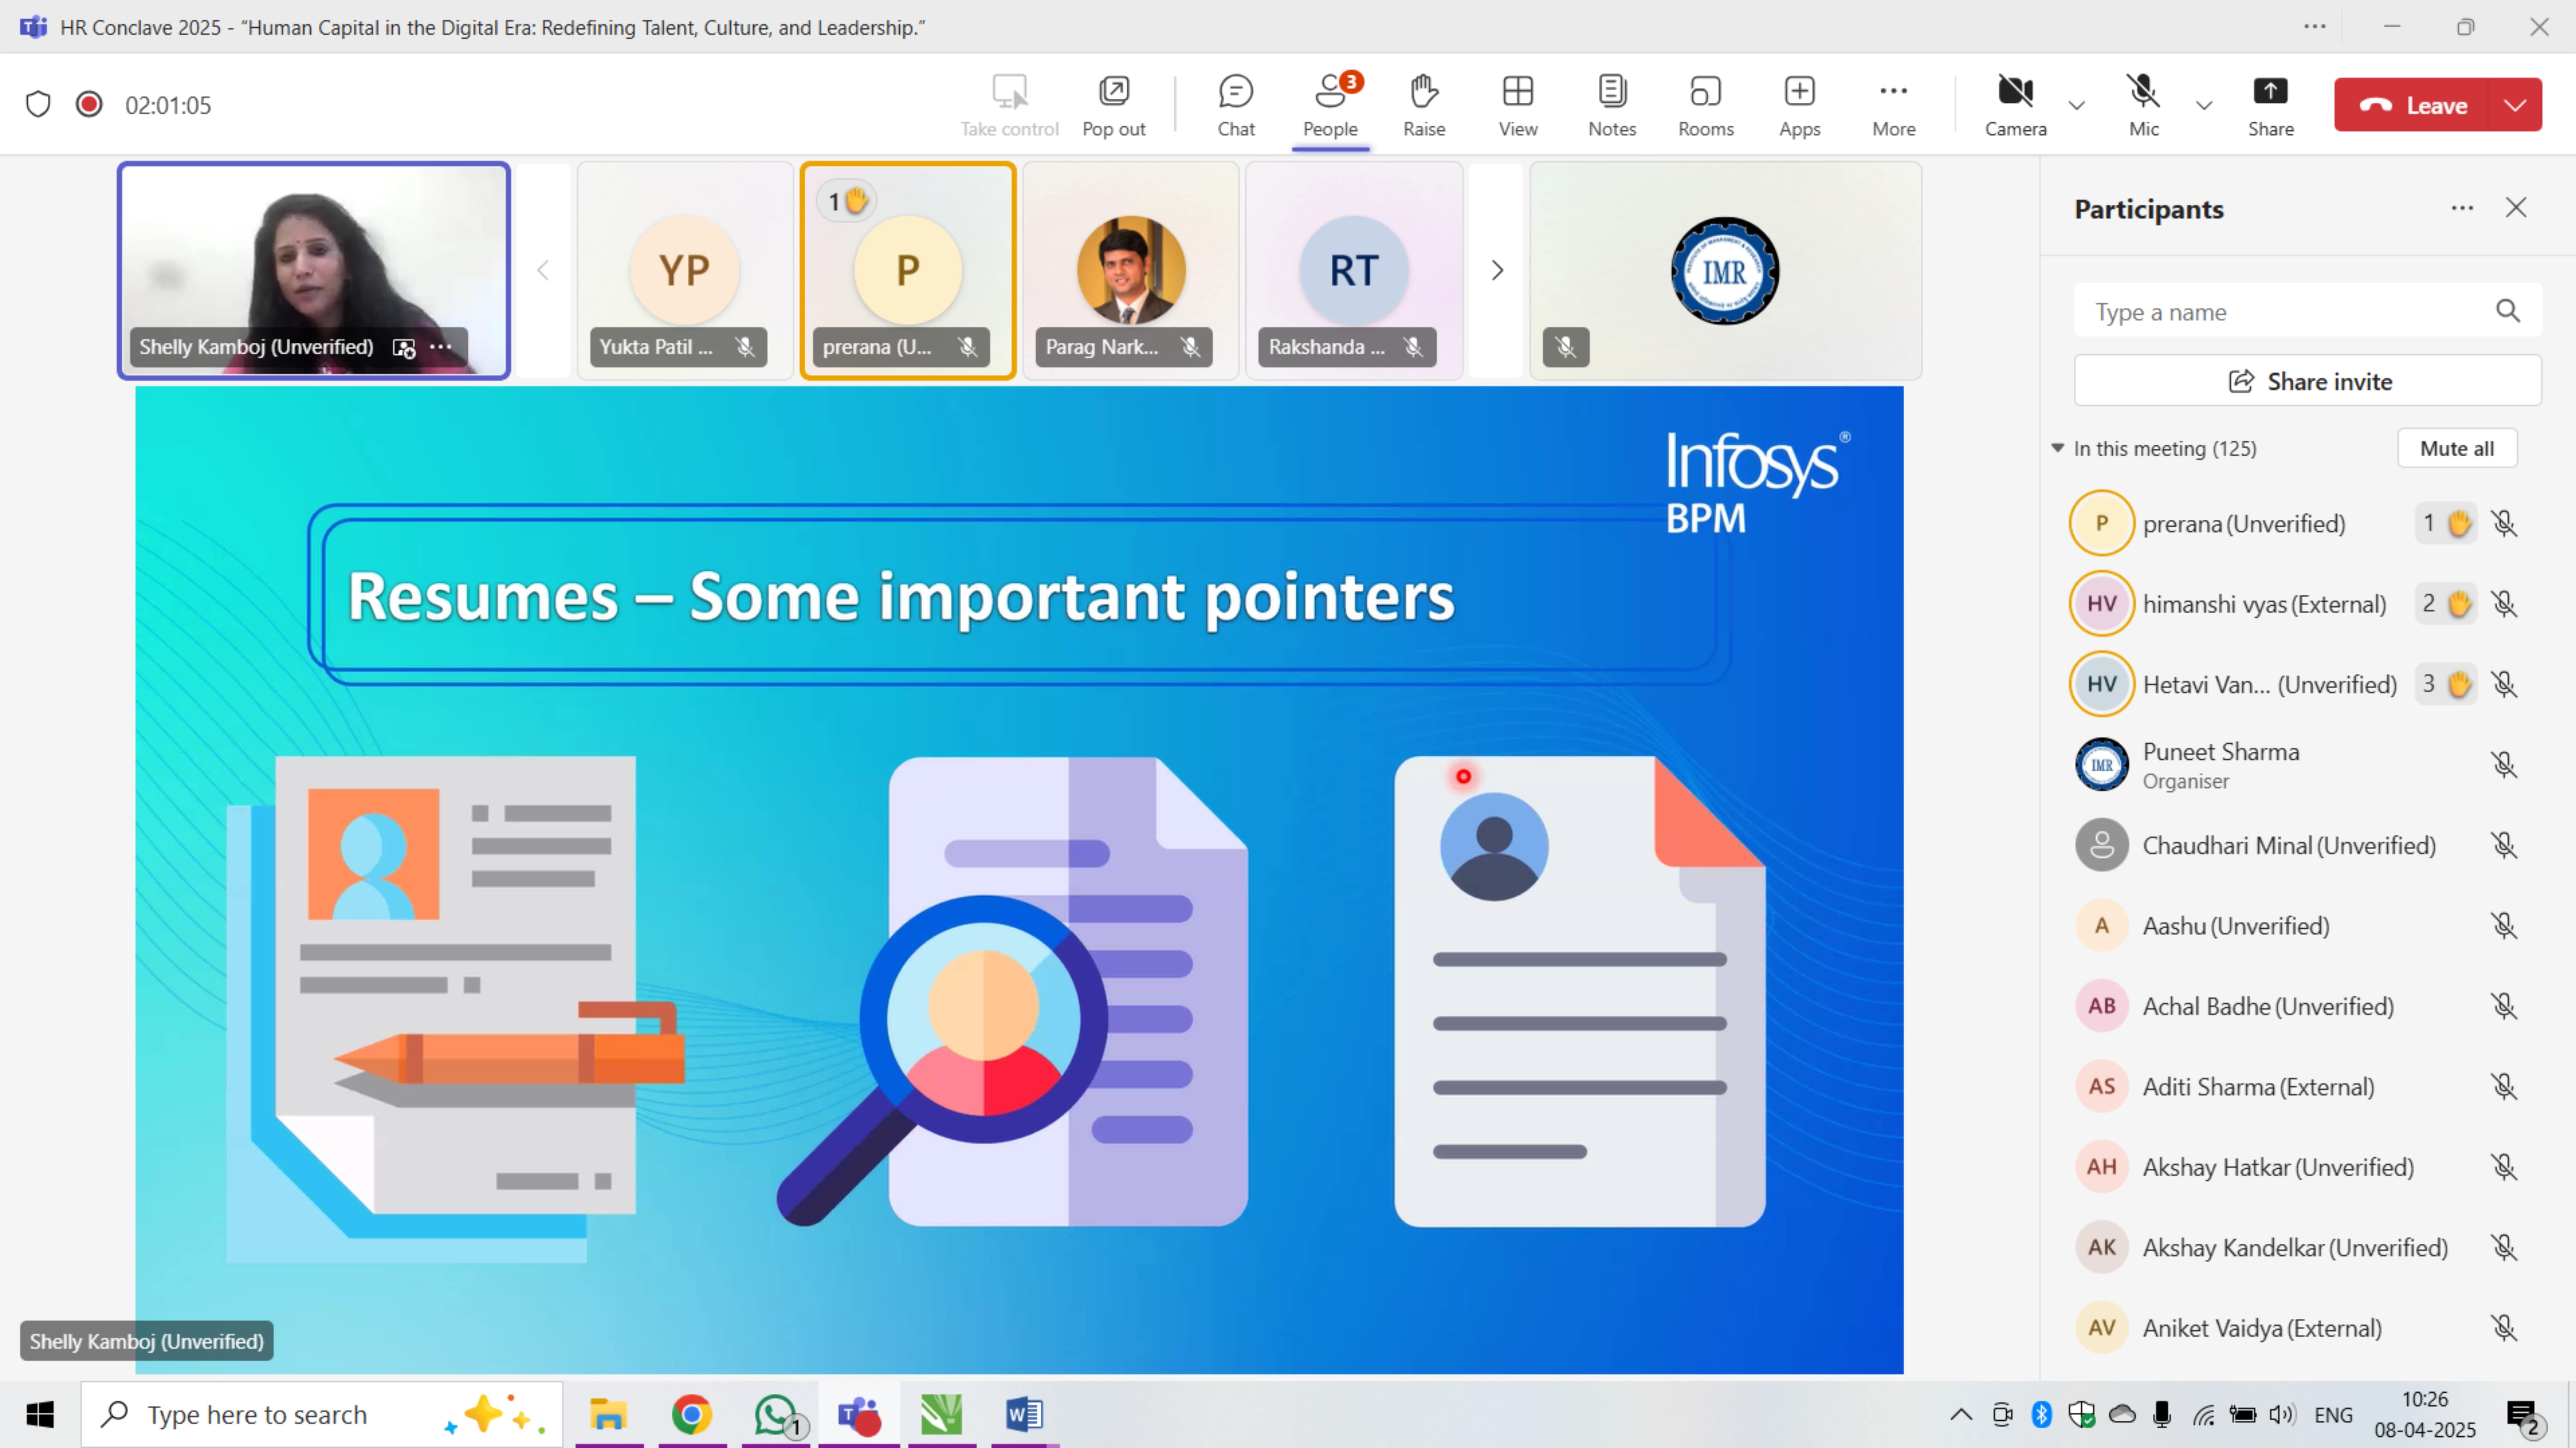
Task: Click the search magnifier in Participants
Action: click(x=2508, y=311)
